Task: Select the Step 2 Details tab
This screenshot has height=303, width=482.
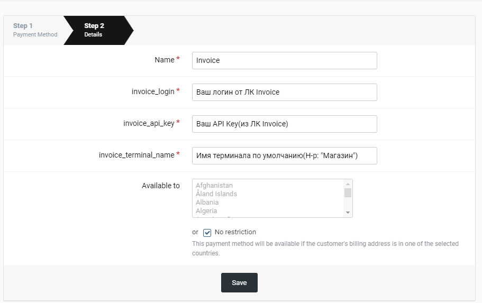Action: tap(94, 30)
